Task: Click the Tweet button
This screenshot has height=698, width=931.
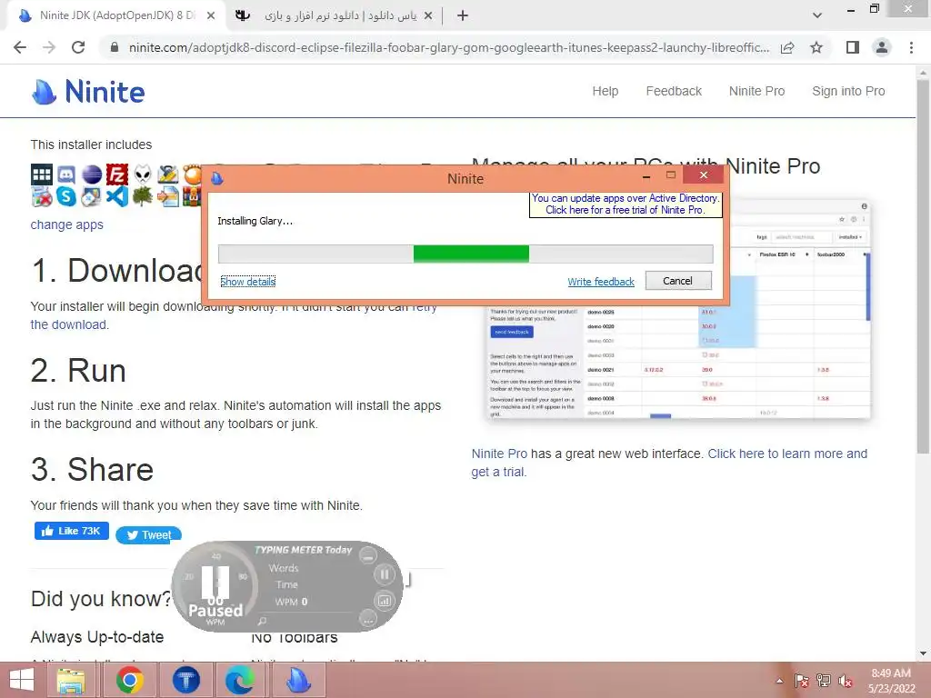Action: coord(148,534)
